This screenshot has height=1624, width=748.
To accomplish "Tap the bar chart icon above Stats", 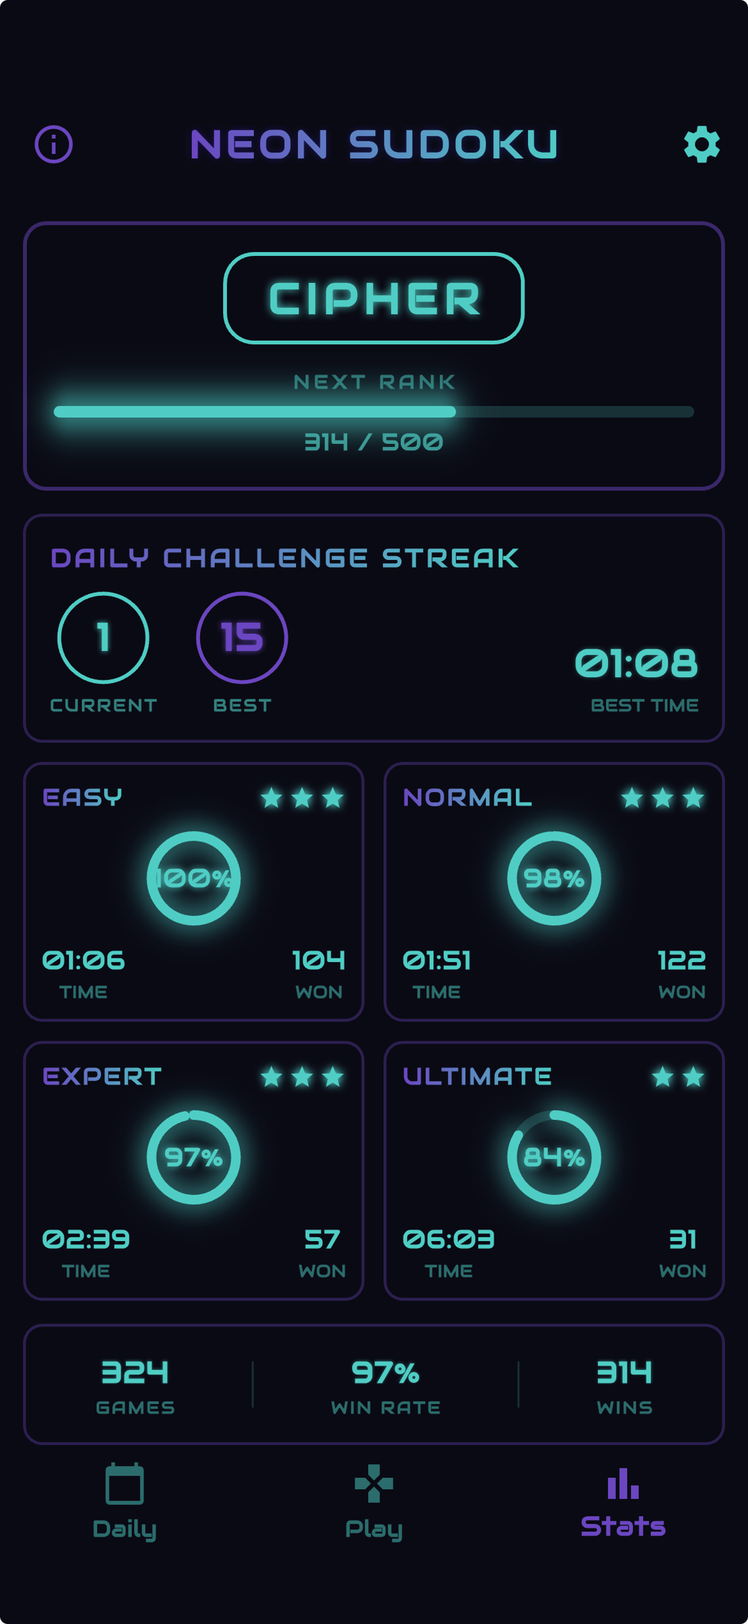I will point(623,1483).
